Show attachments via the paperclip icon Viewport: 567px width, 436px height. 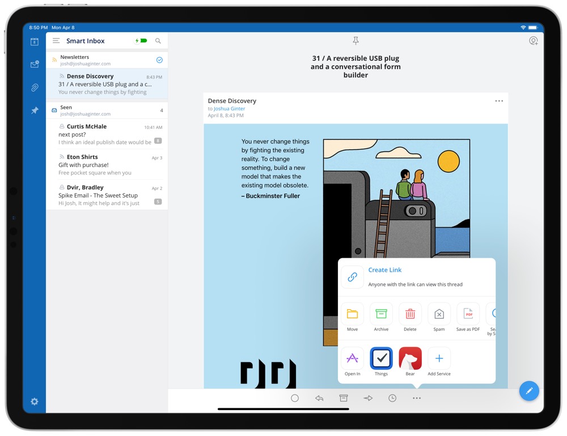[x=35, y=87]
